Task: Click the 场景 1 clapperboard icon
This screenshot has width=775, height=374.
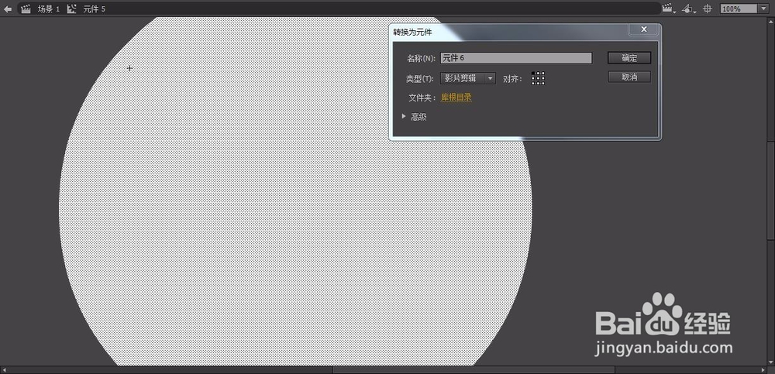Action: point(26,9)
